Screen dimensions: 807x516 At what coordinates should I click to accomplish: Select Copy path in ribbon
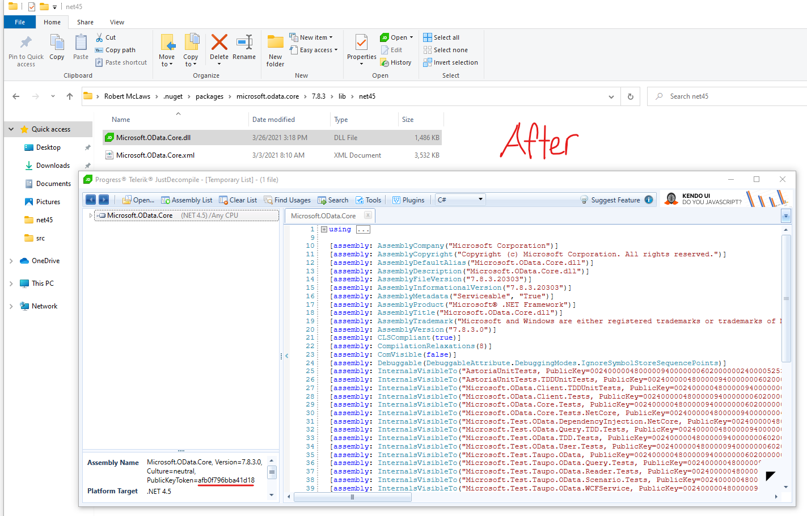(115, 50)
